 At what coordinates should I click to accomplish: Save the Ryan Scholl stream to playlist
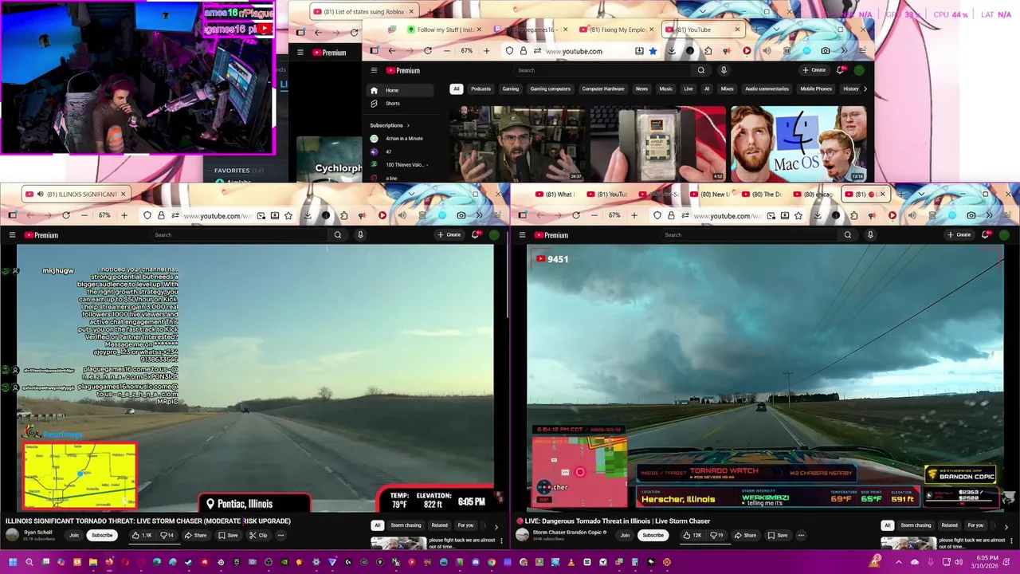tap(229, 535)
